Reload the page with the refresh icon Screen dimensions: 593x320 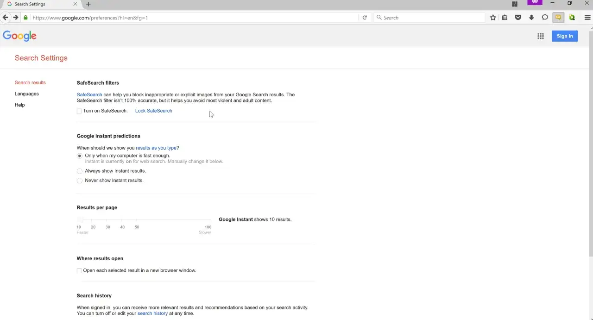[365, 18]
